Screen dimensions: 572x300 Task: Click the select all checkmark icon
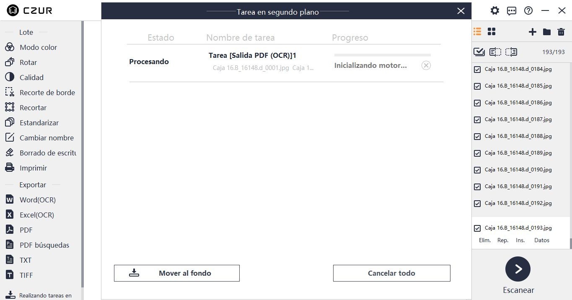pyautogui.click(x=479, y=52)
